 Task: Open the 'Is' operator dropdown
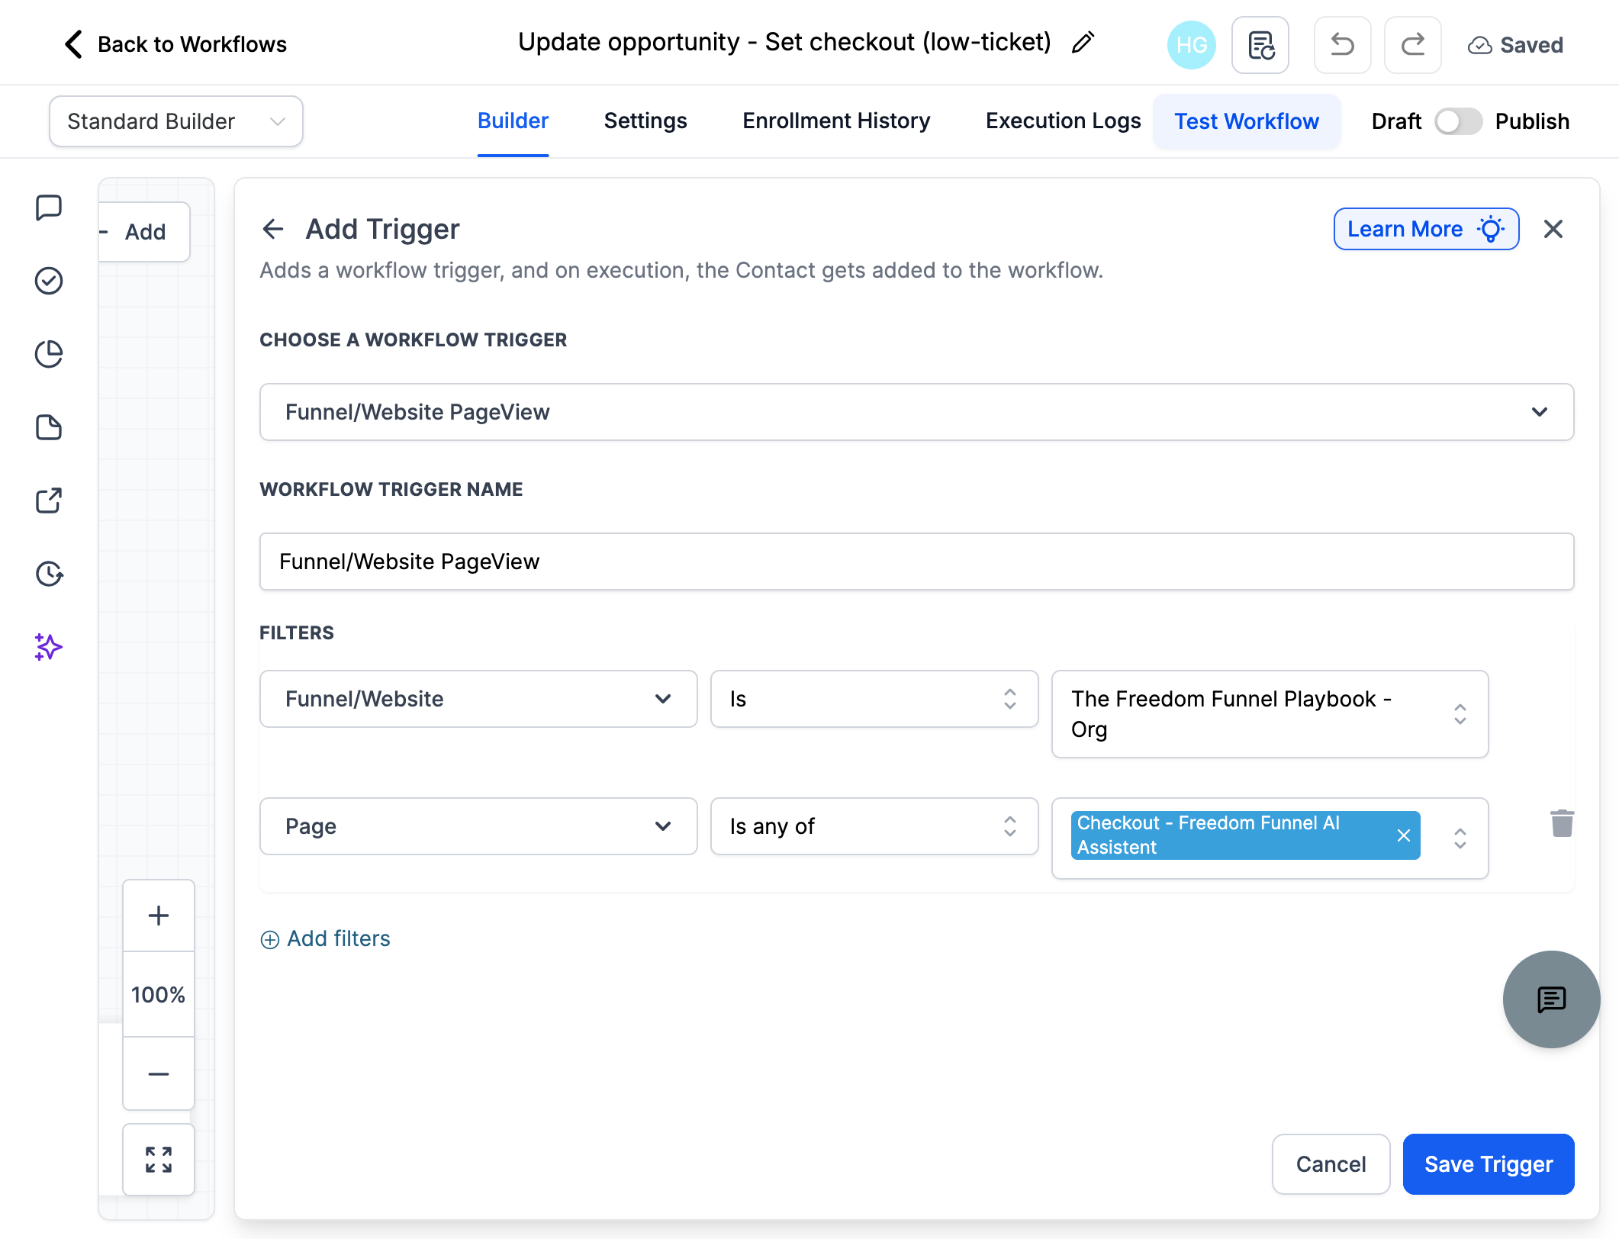pos(874,699)
